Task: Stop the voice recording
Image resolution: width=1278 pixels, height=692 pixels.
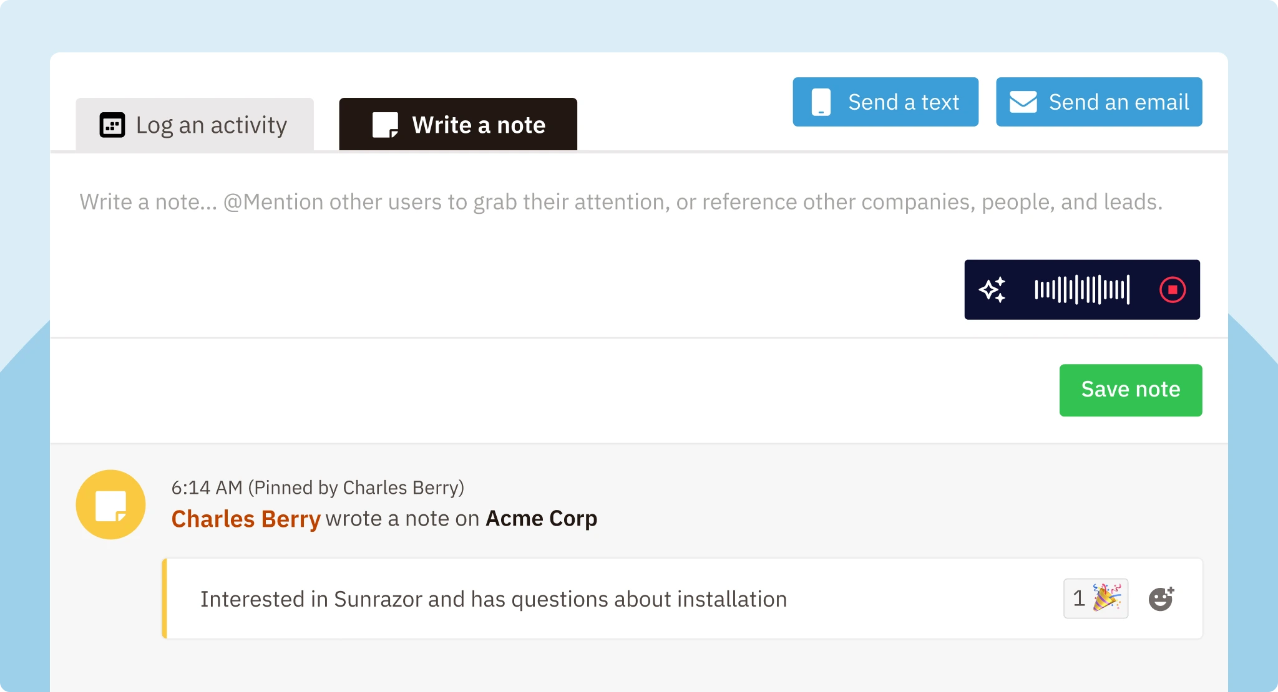Action: pos(1173,289)
